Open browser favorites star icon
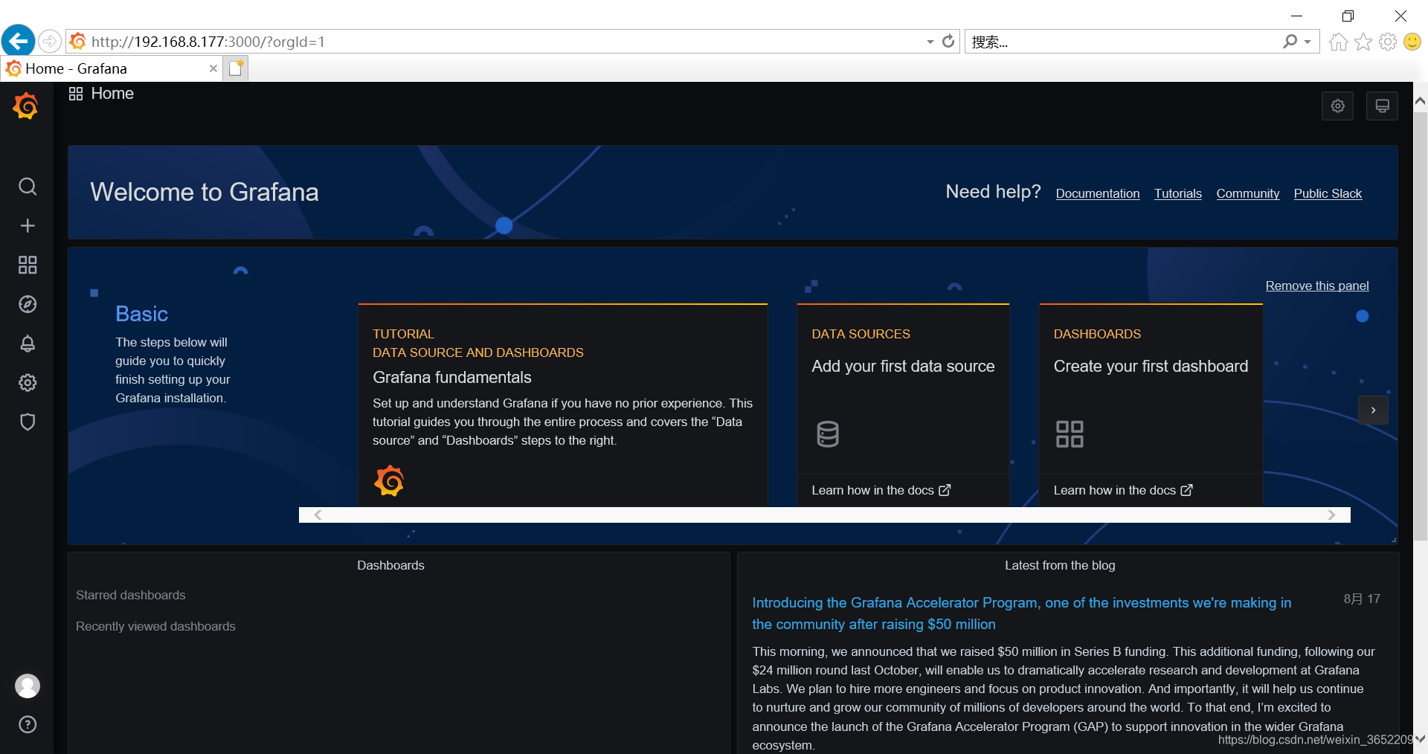 [1363, 42]
